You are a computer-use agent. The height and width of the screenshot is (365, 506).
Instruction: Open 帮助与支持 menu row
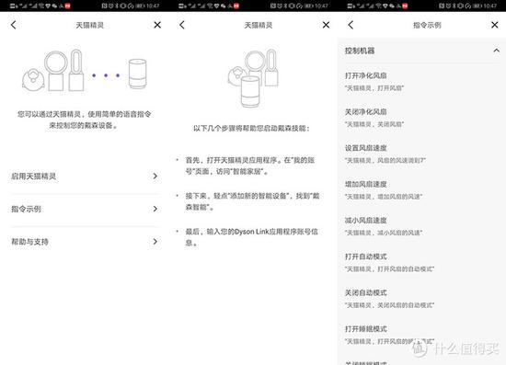click(85, 242)
